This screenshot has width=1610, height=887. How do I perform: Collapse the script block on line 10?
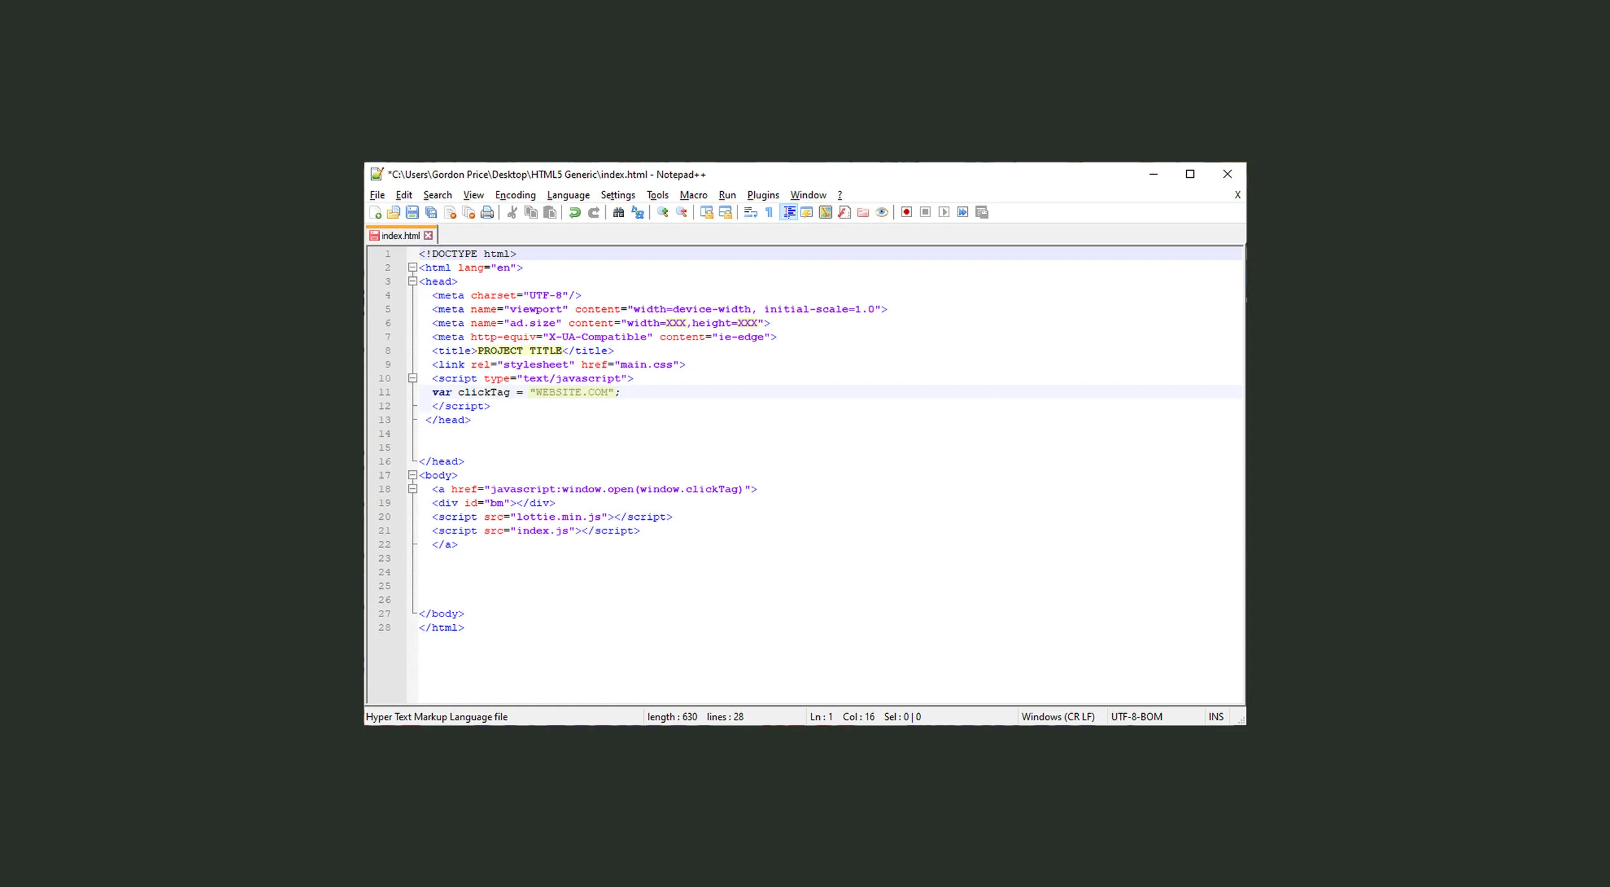(414, 378)
